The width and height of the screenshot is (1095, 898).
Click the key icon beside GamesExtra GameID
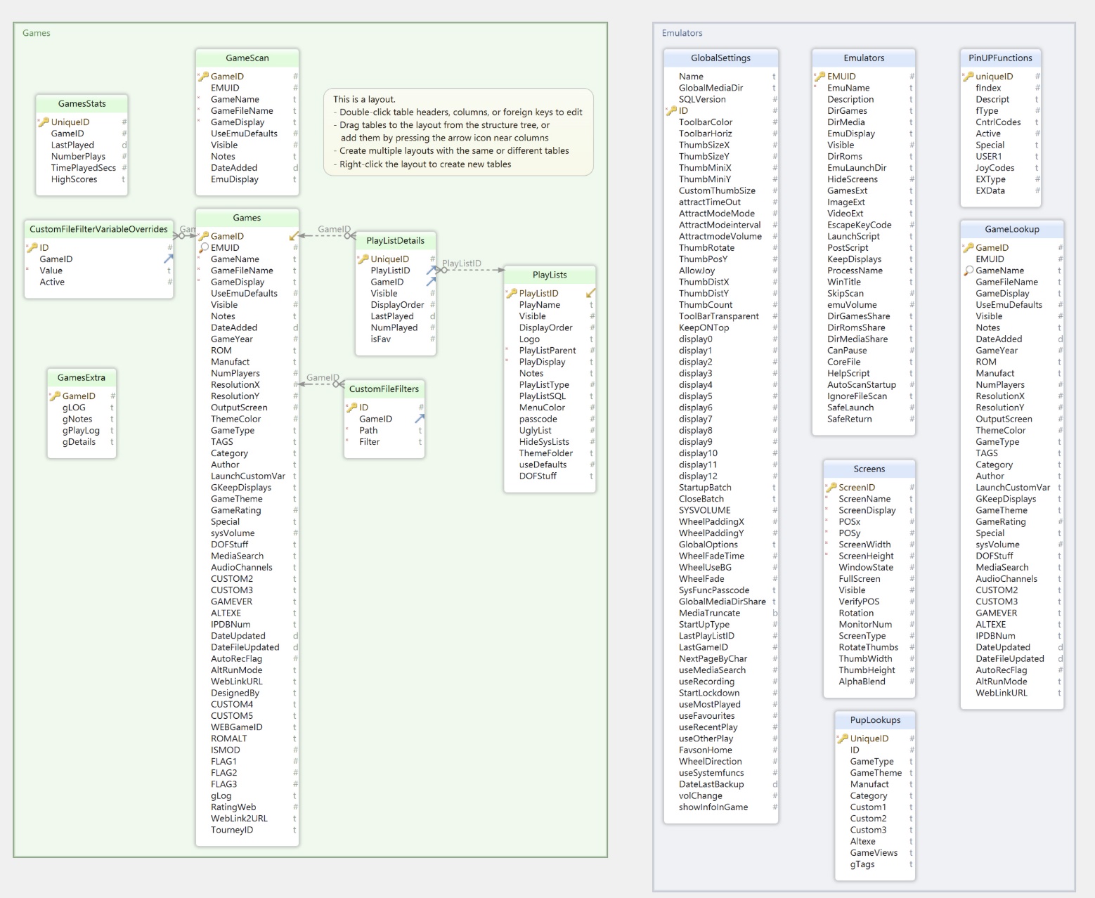[55, 396]
